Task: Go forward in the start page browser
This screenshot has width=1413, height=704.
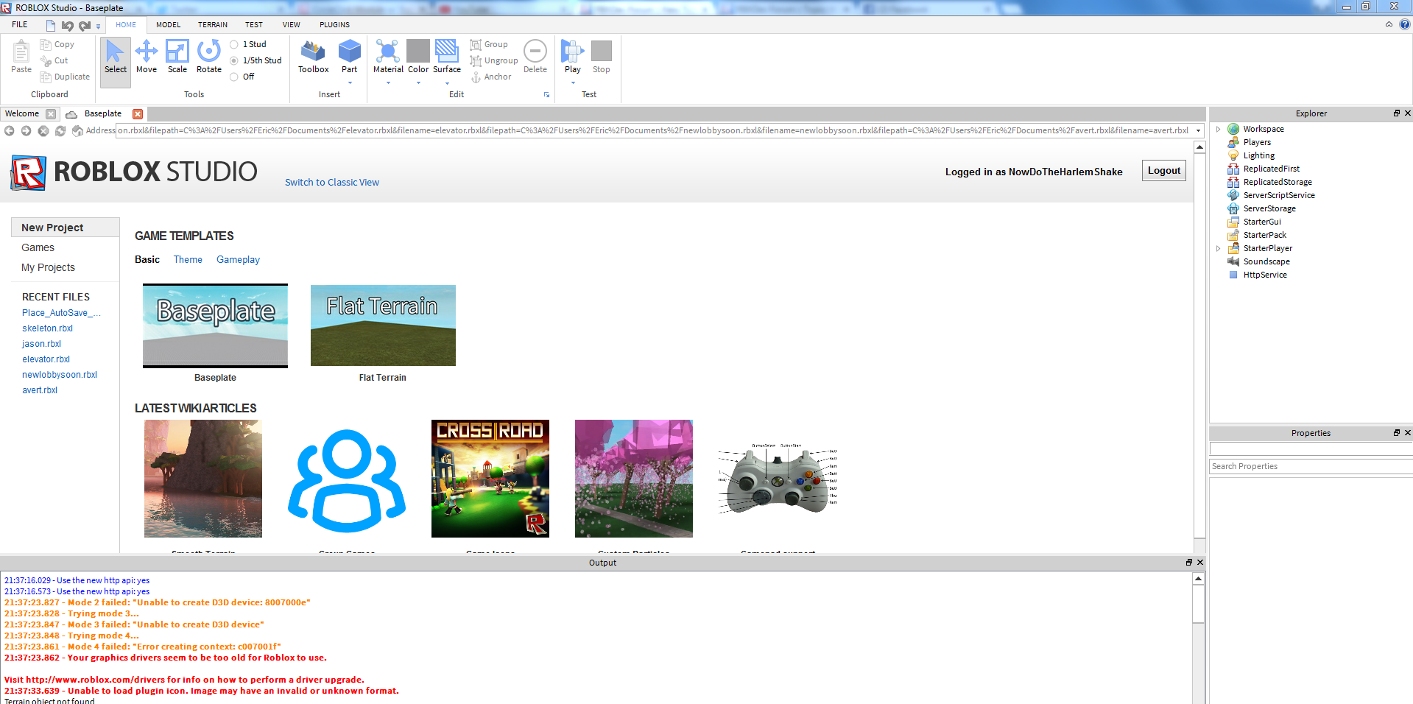Action: [x=27, y=130]
